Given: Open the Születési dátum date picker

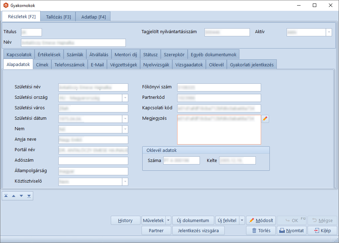Looking at the screenshot, I should (x=125, y=119).
